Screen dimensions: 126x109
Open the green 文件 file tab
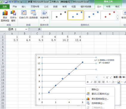(5, 7)
